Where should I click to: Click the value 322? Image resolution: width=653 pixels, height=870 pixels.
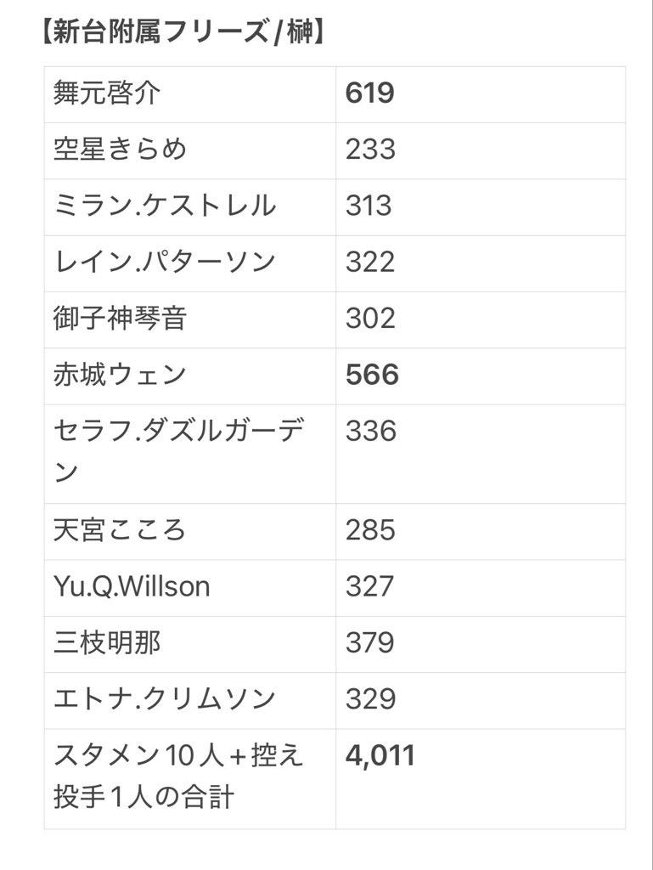tap(370, 262)
